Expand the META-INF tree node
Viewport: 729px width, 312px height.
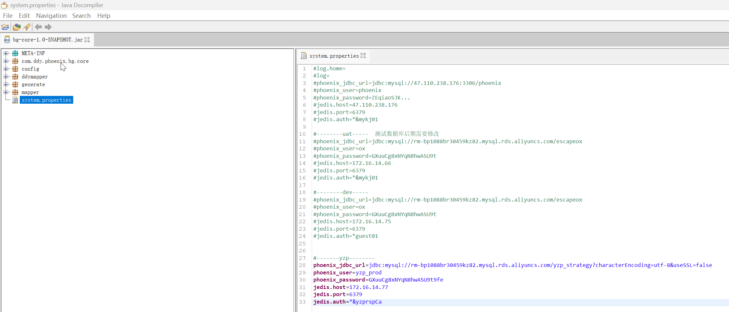(6, 53)
